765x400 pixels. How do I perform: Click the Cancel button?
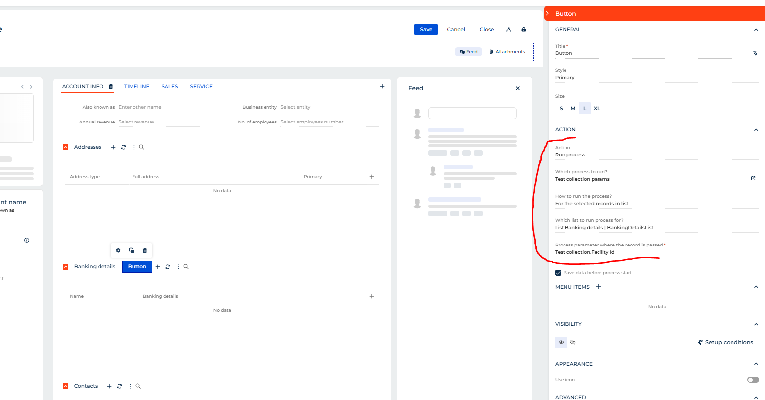tap(456, 30)
